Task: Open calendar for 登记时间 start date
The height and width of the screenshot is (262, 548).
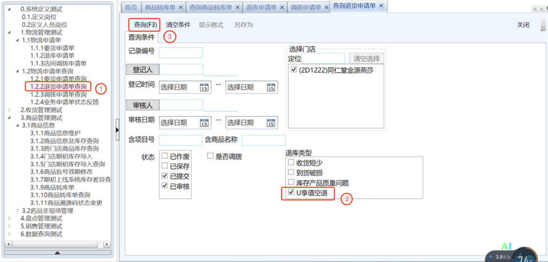Action: click(204, 88)
